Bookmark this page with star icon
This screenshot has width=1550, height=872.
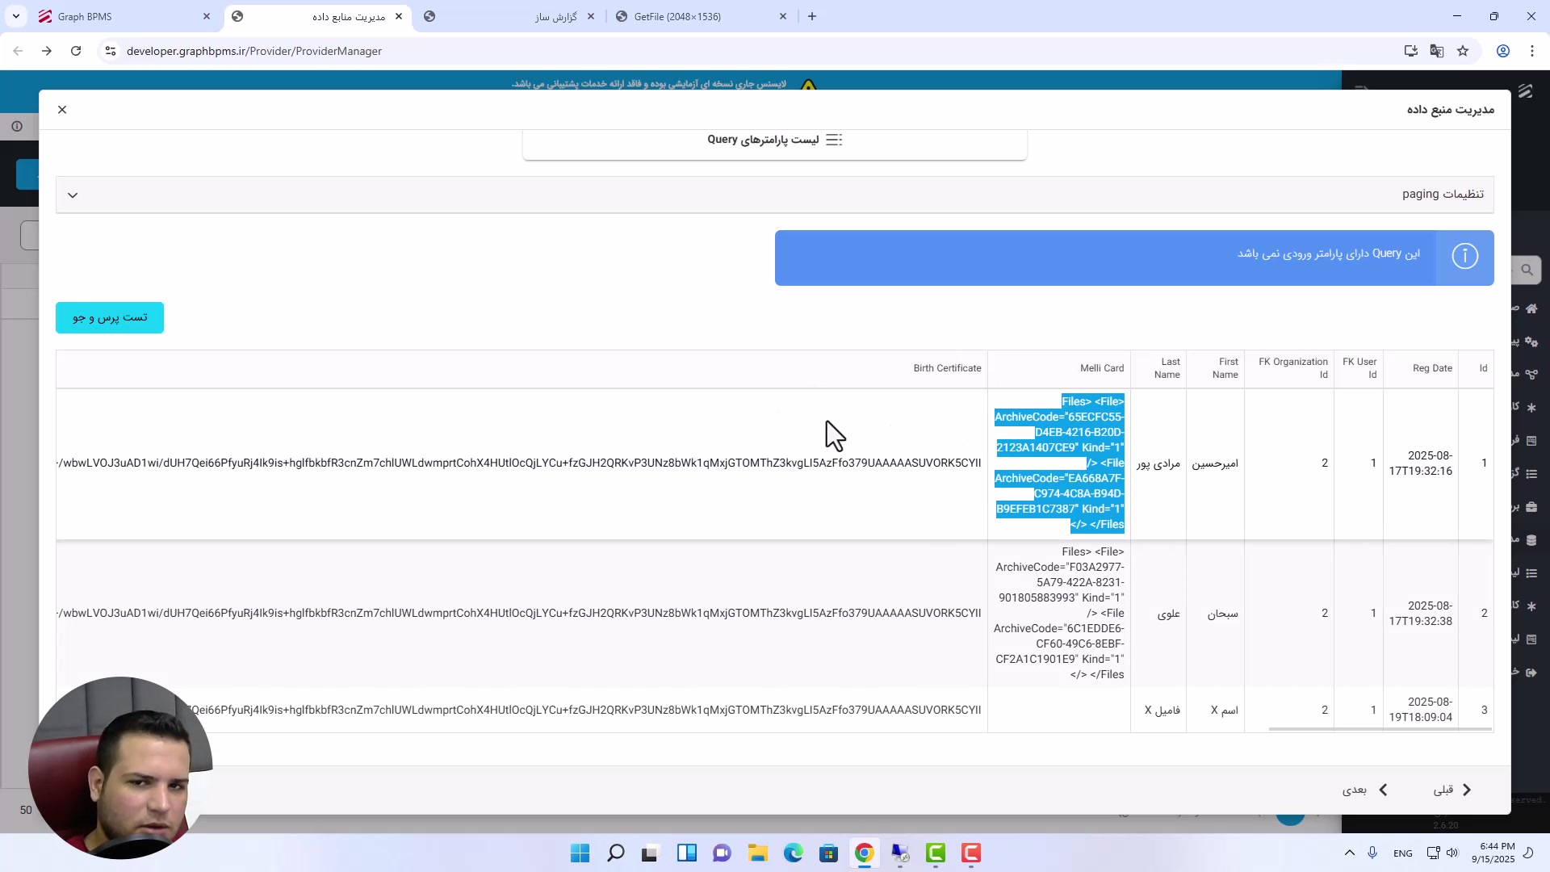click(x=1463, y=51)
